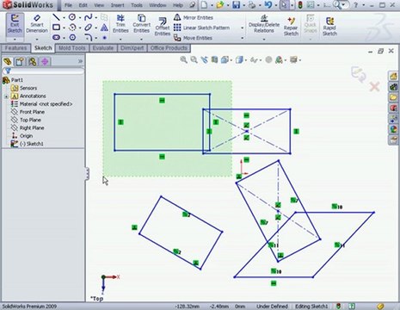Click the Save icon in top toolbar

point(236,5)
